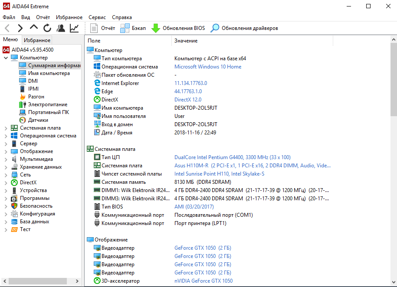
Task: Open the Избранное menu in the menu bar
Action: pos(69,17)
